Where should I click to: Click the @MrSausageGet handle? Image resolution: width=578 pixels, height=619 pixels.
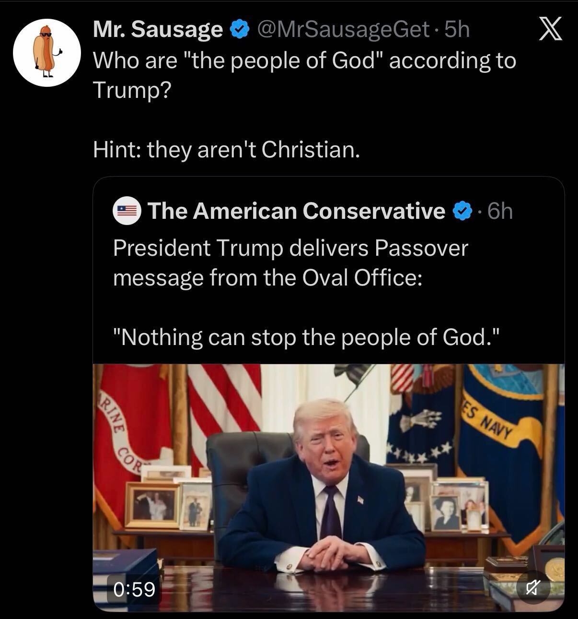point(343,30)
